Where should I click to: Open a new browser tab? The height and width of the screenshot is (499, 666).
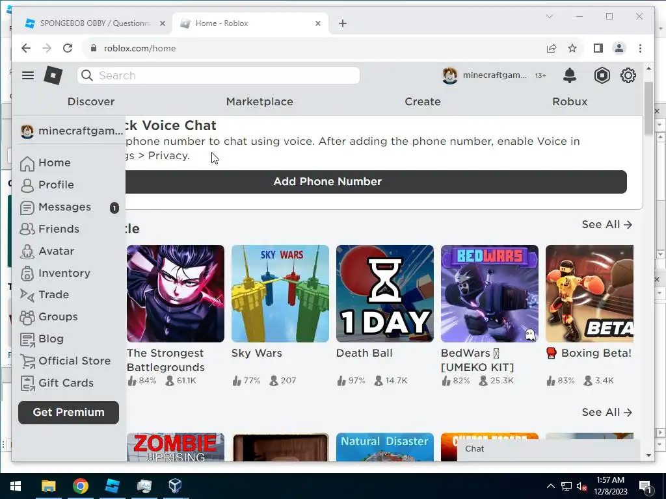point(343,23)
